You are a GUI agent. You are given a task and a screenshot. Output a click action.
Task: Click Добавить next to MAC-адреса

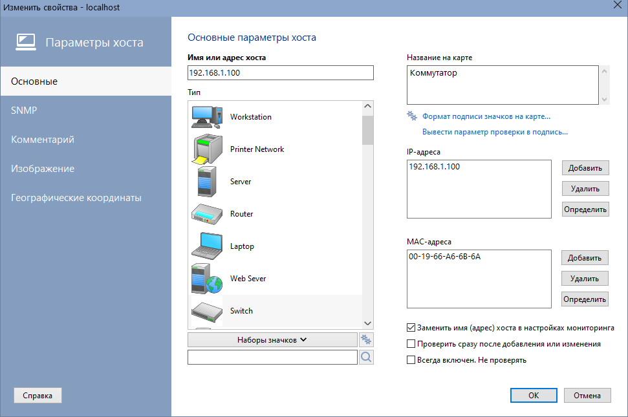point(585,258)
